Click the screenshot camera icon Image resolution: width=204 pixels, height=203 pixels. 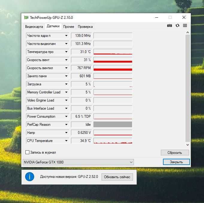pyautogui.click(x=169, y=25)
